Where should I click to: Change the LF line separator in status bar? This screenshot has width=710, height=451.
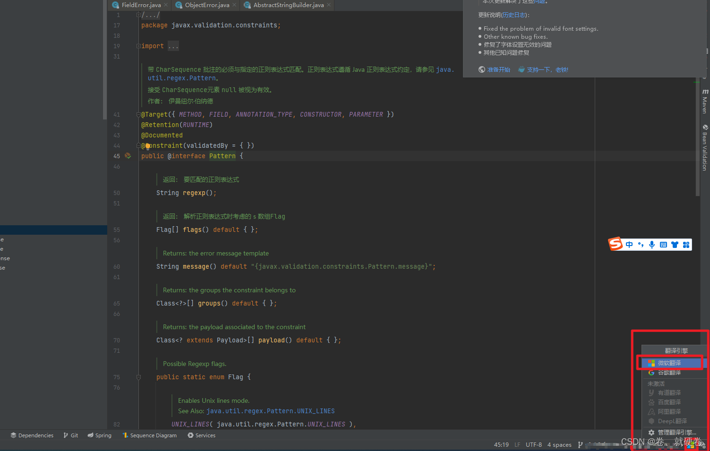(517, 445)
